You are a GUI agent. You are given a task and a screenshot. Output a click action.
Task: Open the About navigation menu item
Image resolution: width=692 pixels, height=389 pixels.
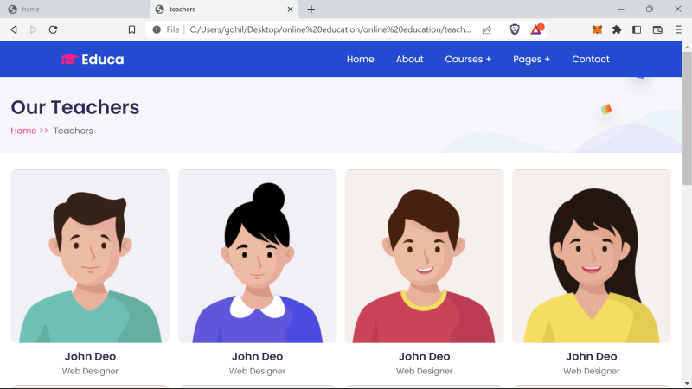point(409,59)
